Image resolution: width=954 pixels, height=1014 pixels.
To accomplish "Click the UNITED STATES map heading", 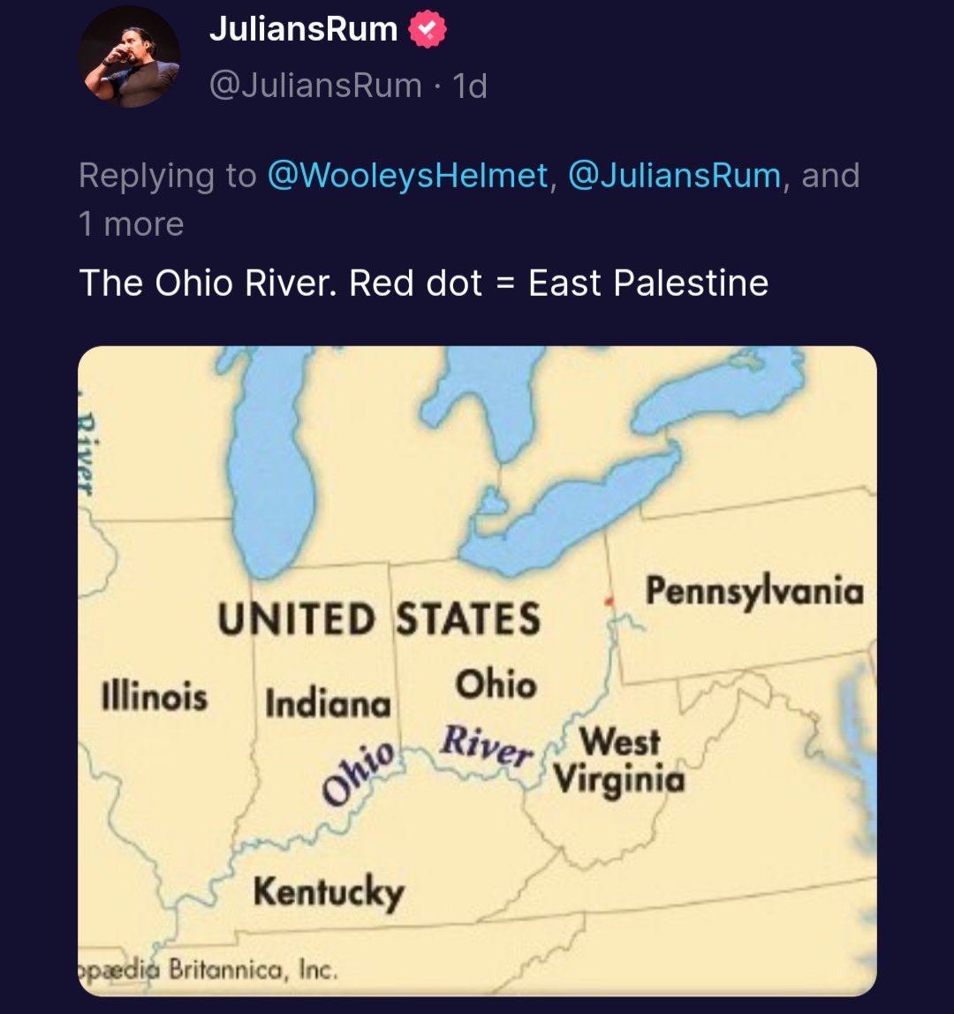I will click(x=380, y=617).
